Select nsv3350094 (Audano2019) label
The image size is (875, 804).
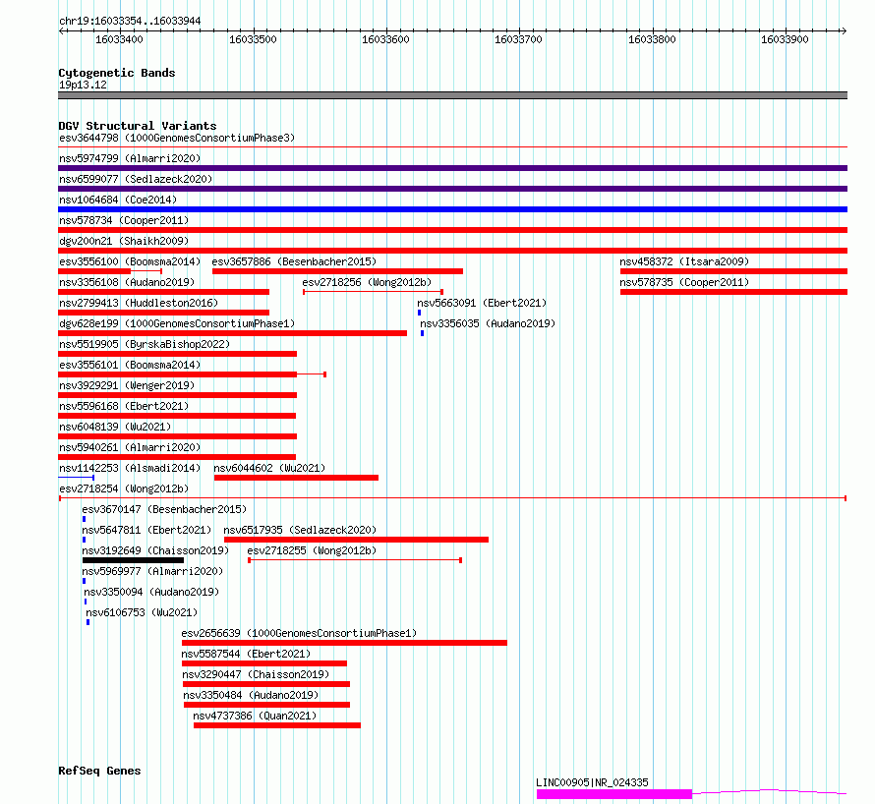[x=151, y=592]
